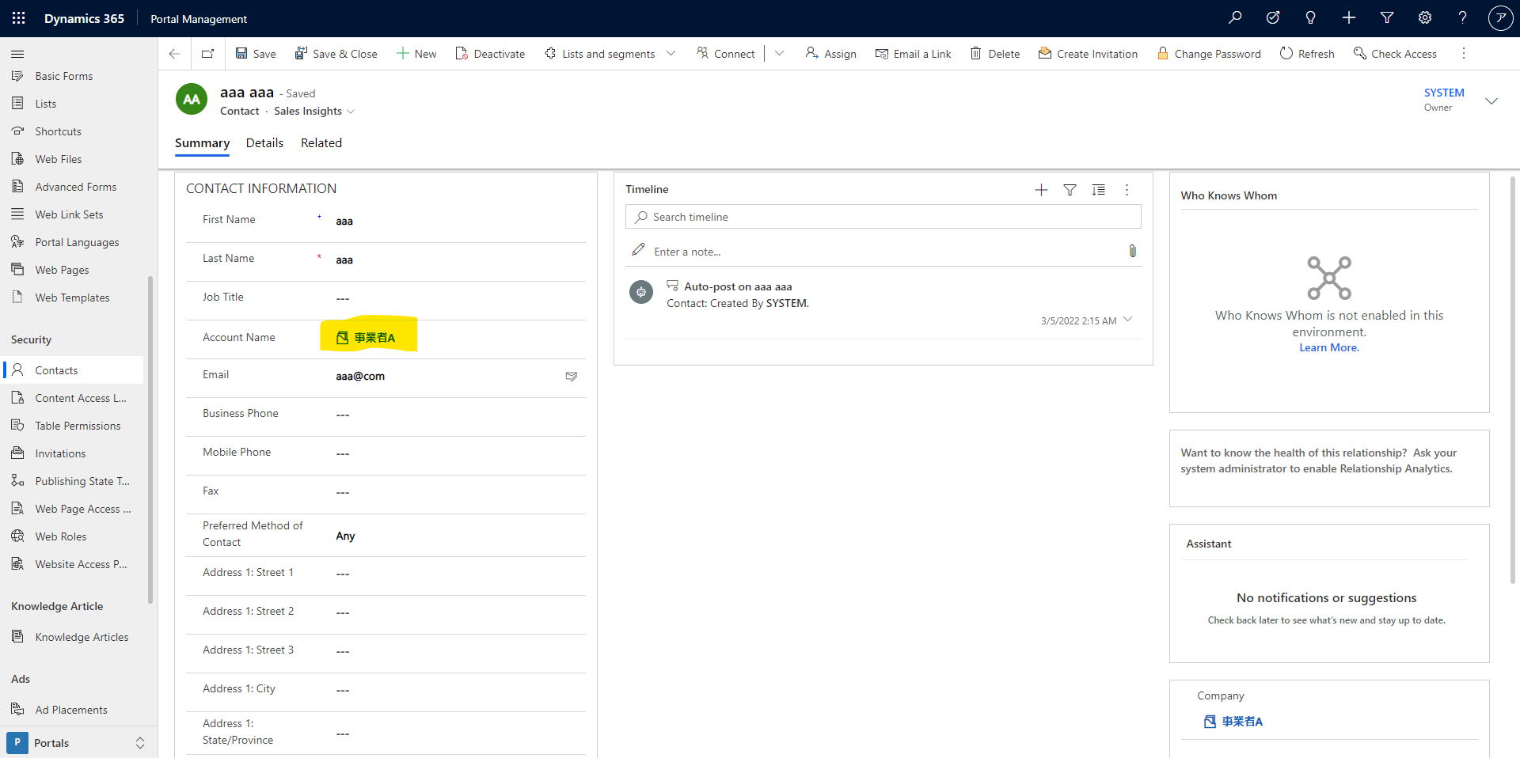Open the Dynamics 365 app launcher grid
Viewport: 1520px width, 758px height.
(x=19, y=18)
